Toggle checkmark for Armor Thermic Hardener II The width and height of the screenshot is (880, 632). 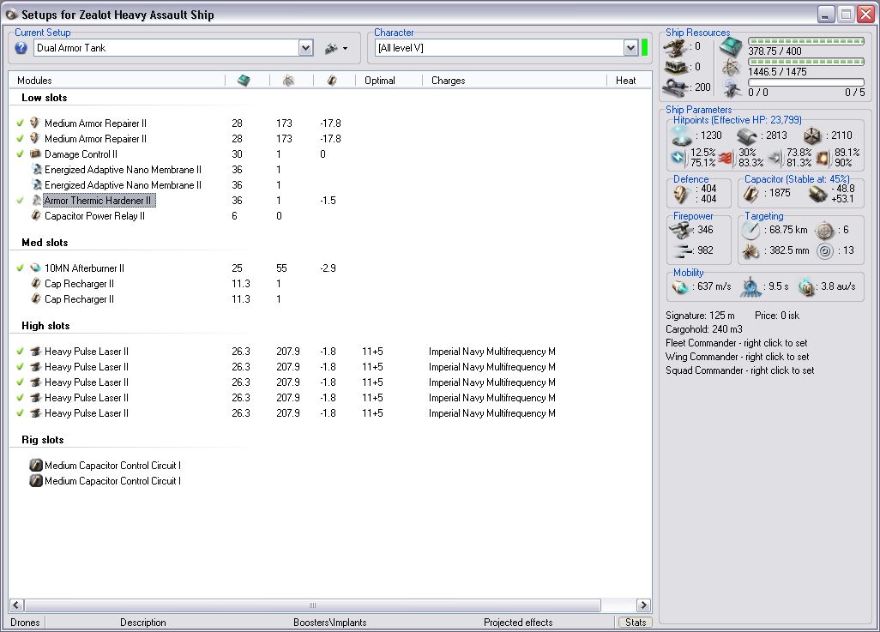20,201
